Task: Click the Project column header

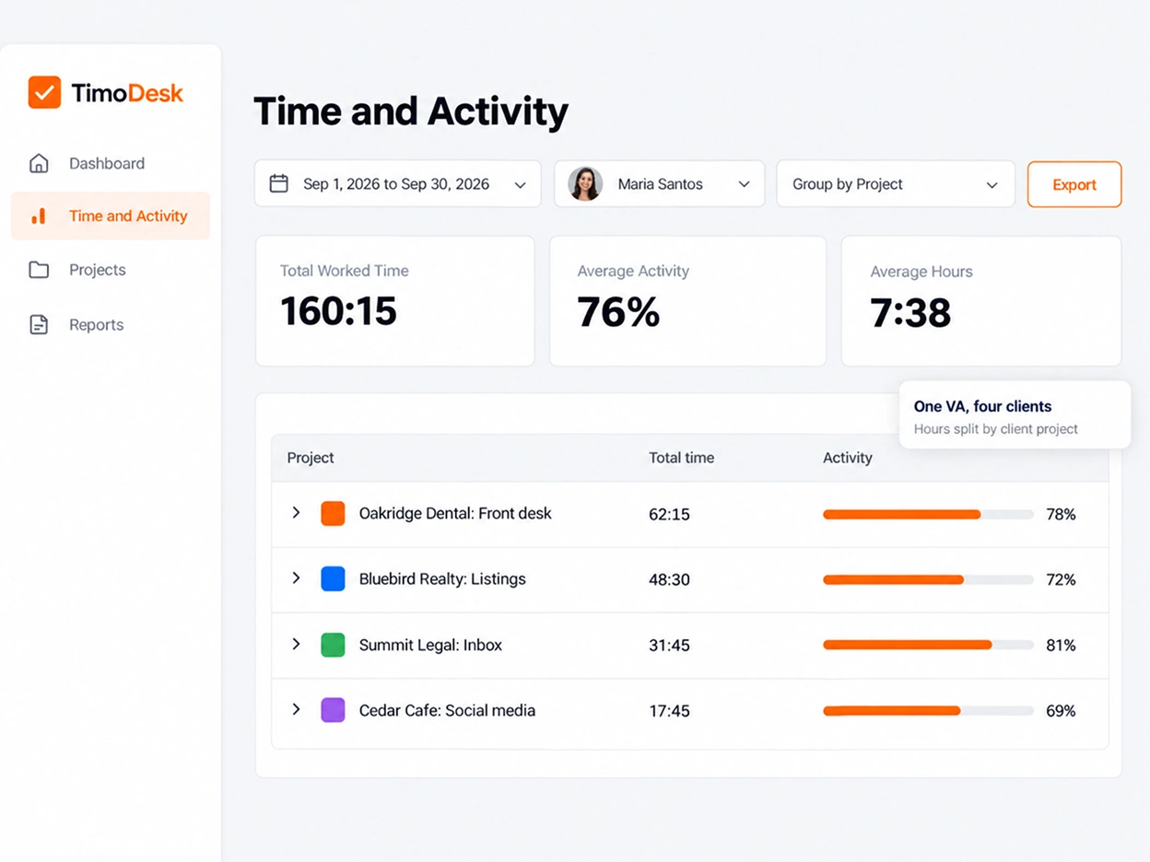Action: (311, 458)
